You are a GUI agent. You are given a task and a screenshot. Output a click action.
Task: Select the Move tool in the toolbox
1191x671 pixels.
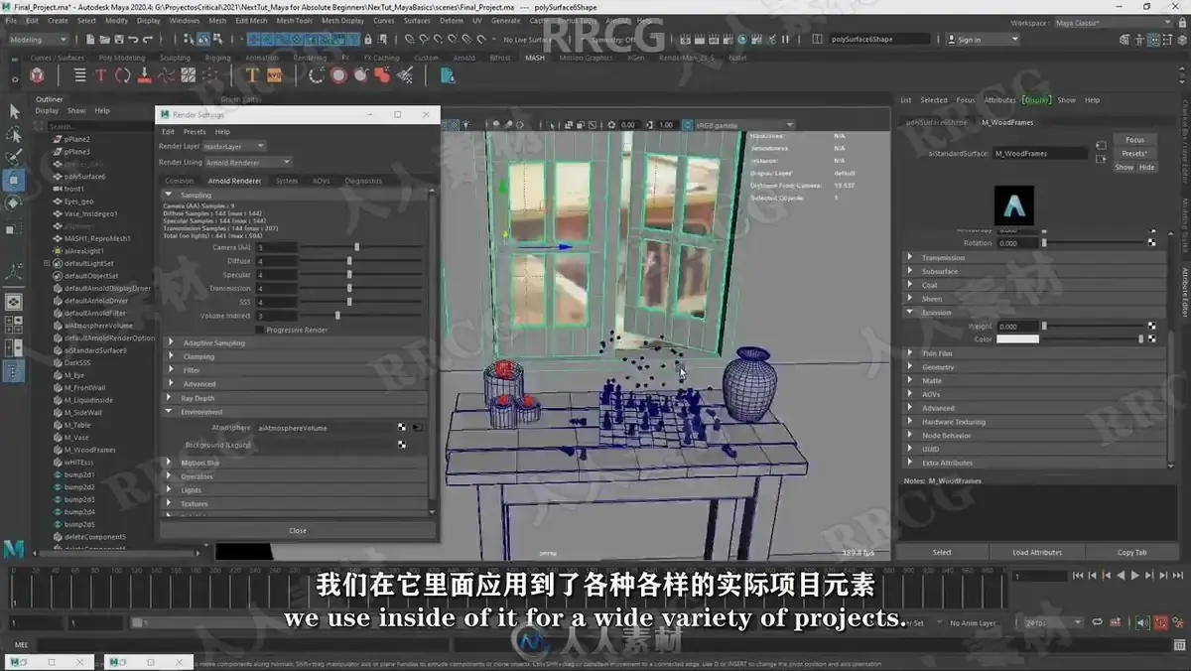pos(14,181)
